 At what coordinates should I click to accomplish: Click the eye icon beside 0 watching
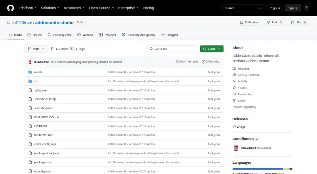point(234,94)
